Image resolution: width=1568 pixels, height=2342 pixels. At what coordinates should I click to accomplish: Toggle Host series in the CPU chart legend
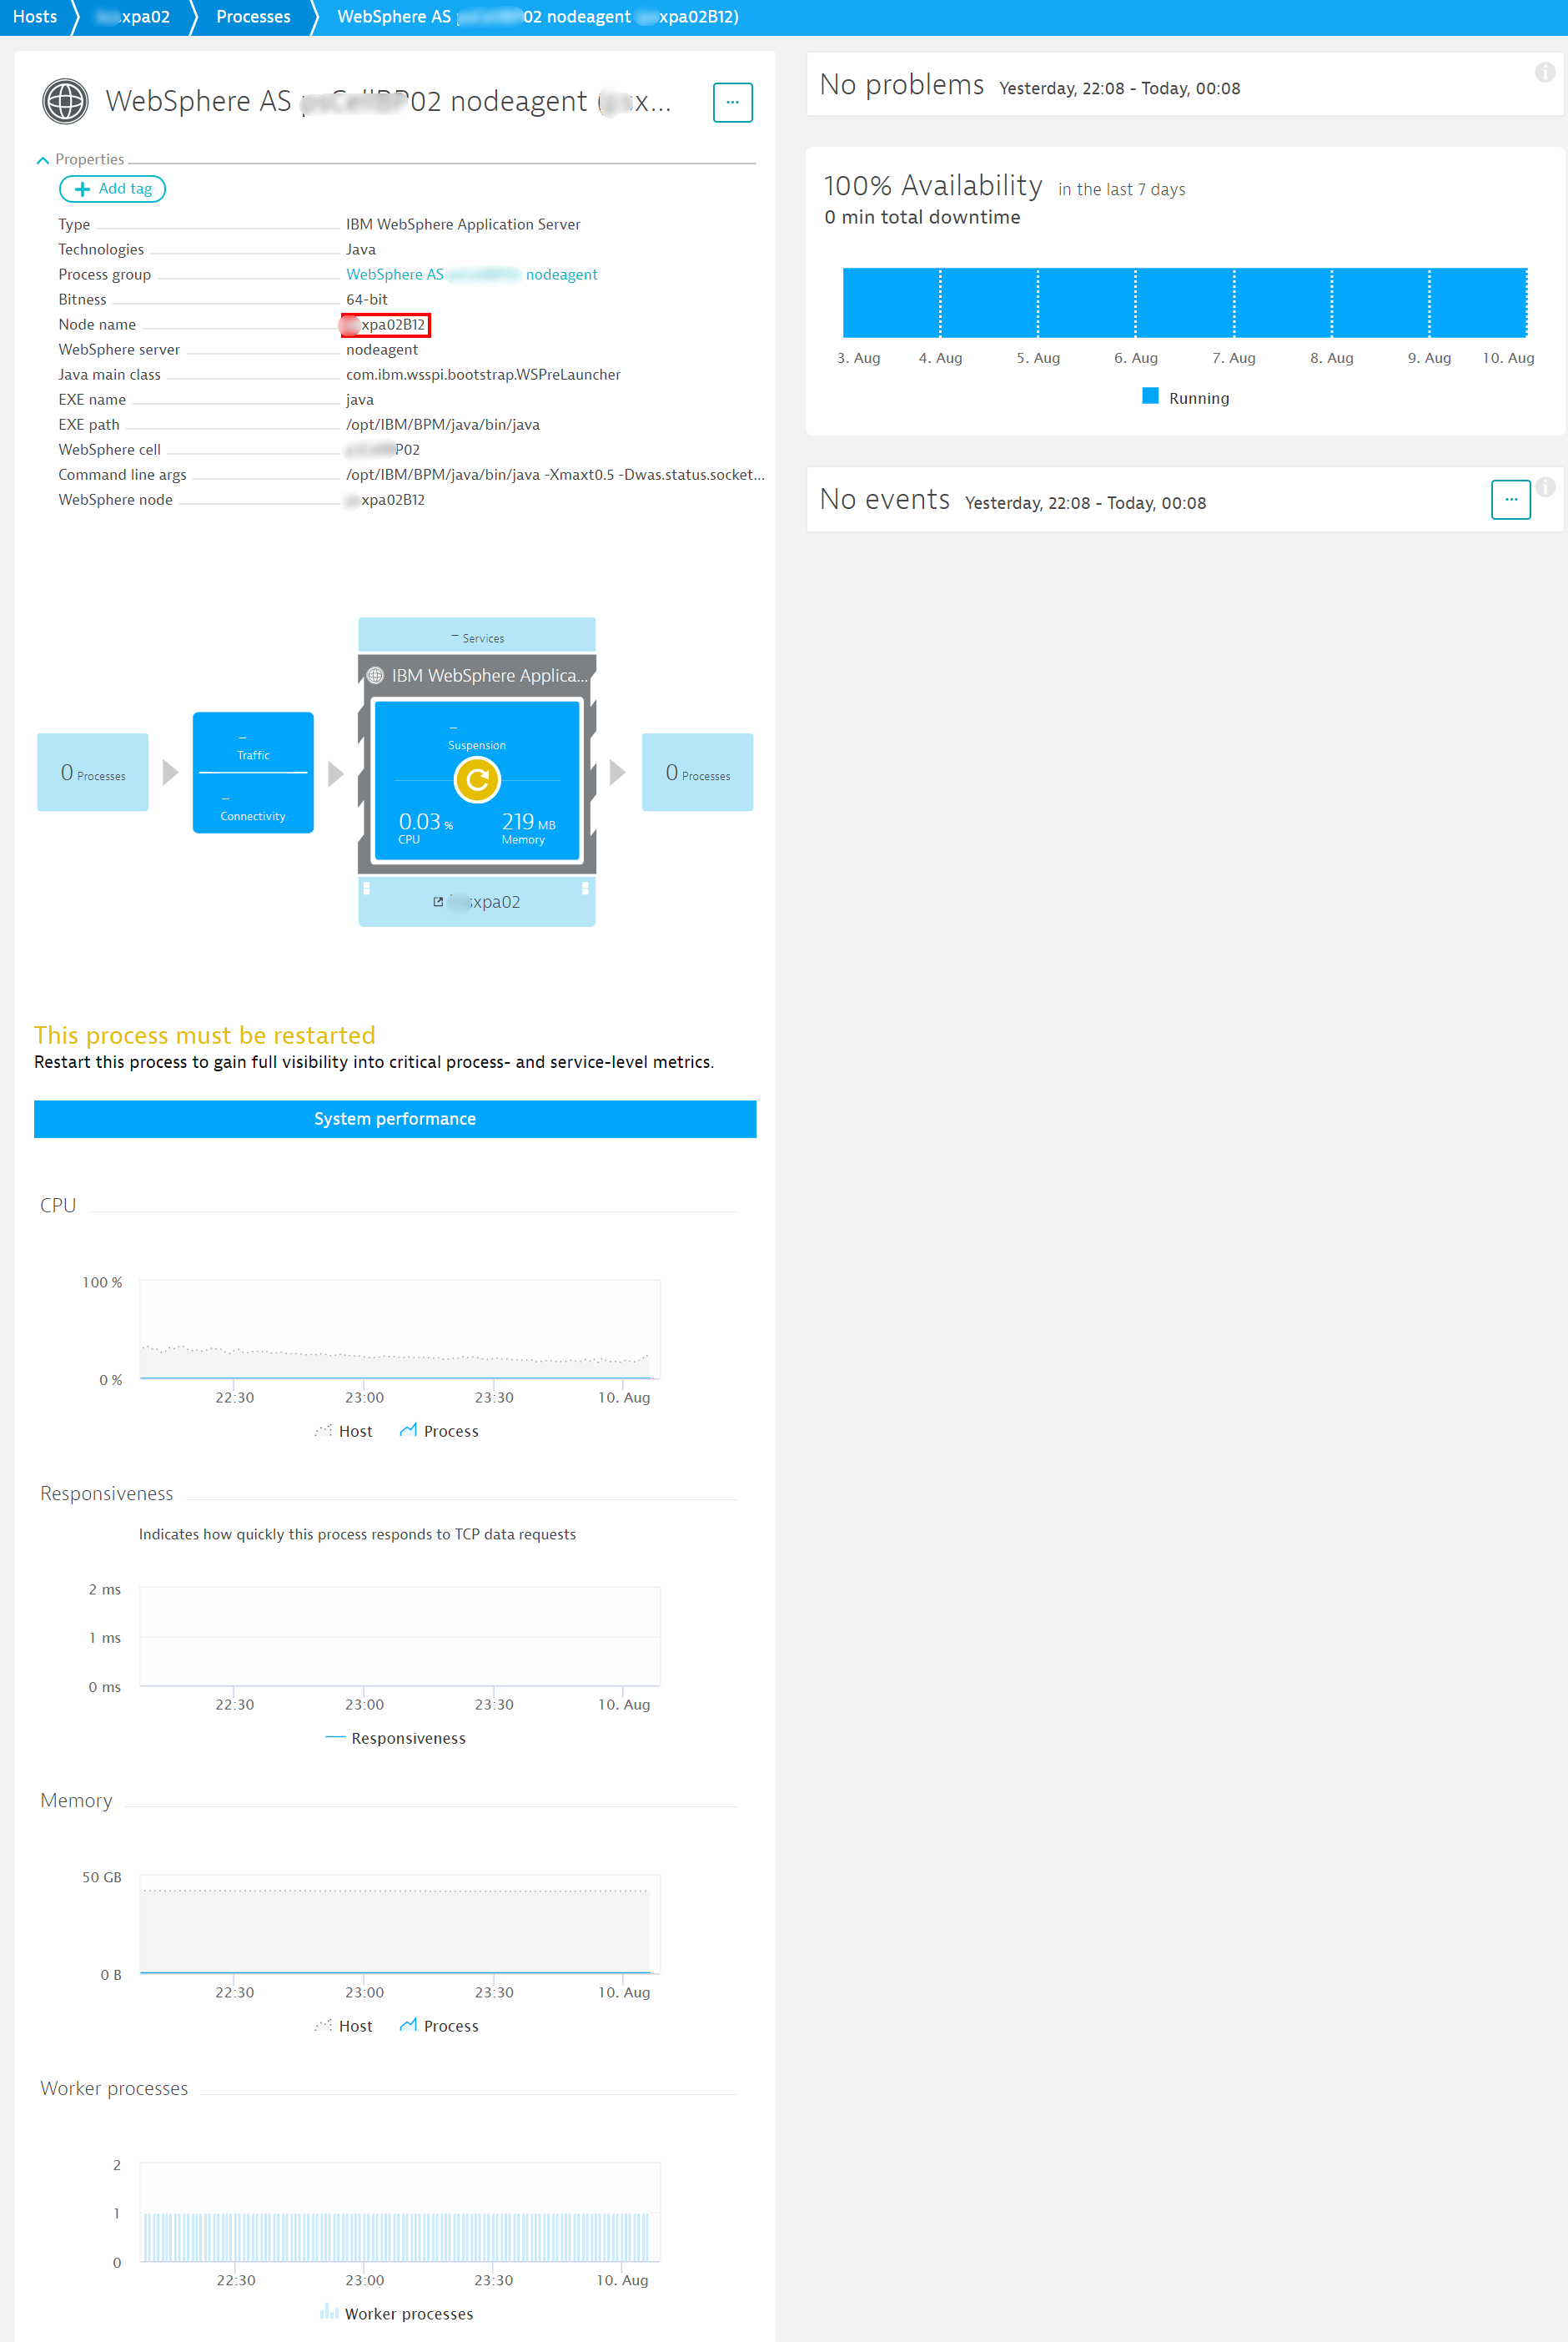[344, 1432]
